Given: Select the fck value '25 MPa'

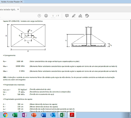Looking at the screenshot, I should 21,92.
